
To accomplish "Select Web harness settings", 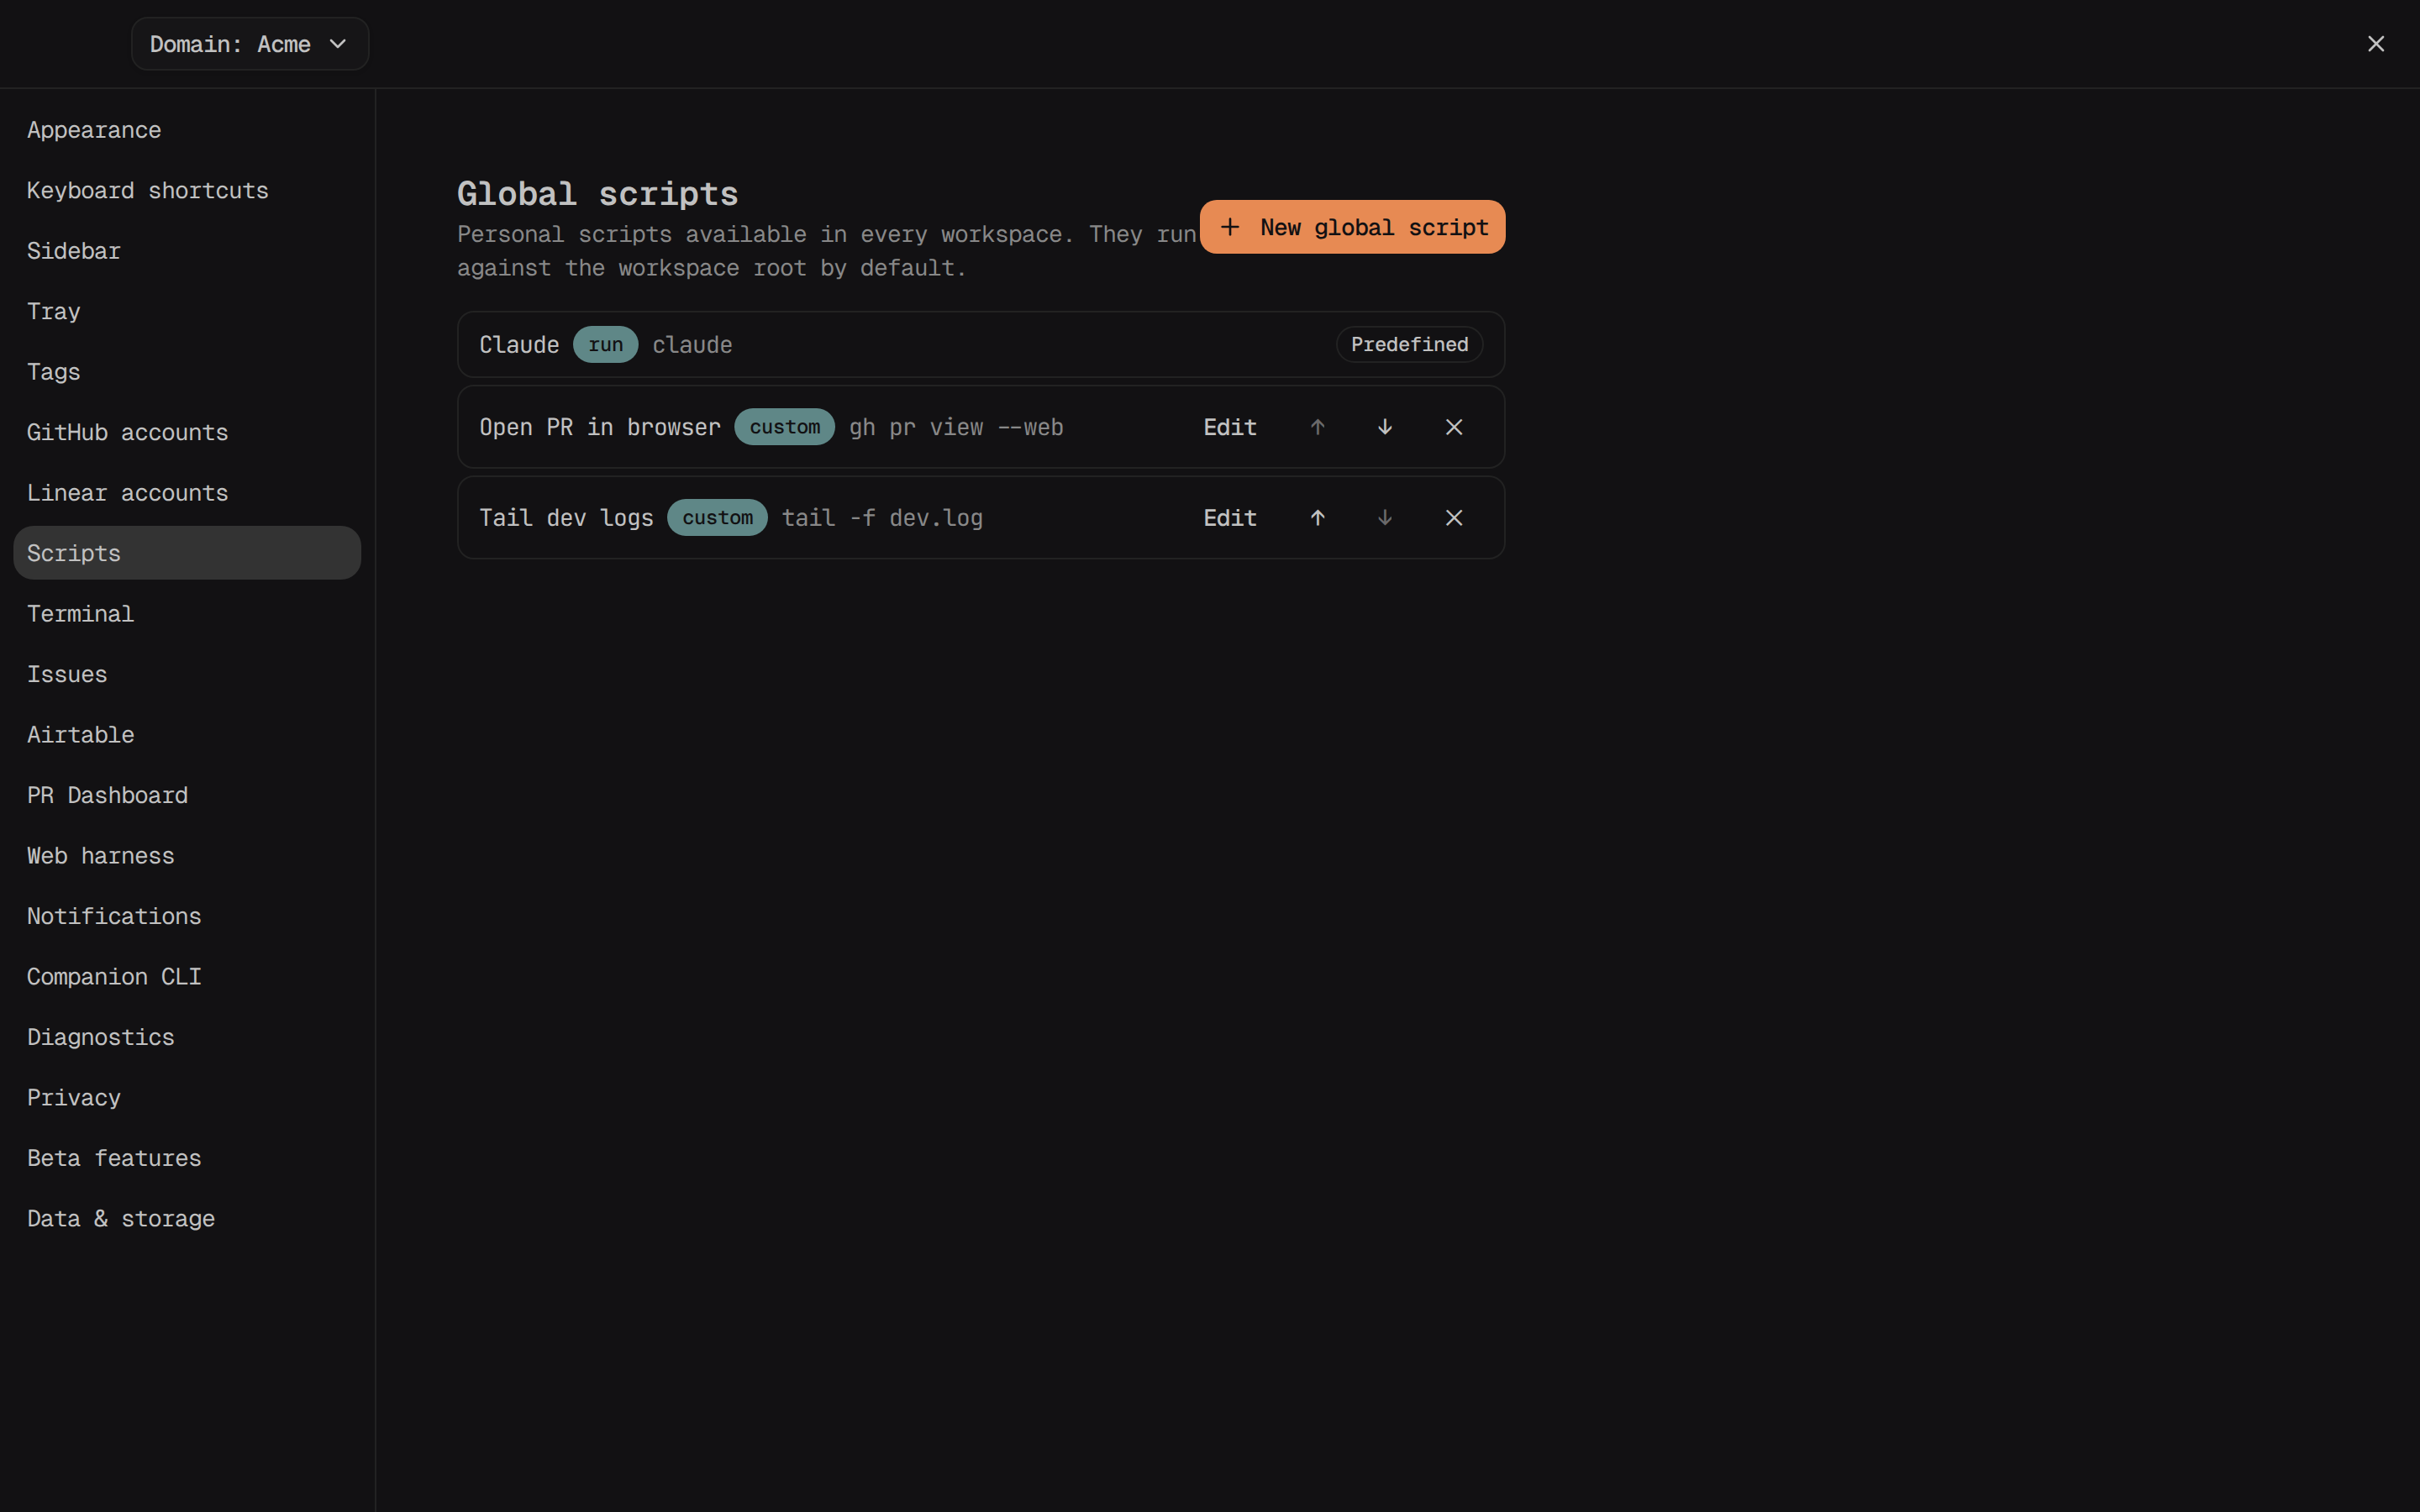I will [187, 856].
